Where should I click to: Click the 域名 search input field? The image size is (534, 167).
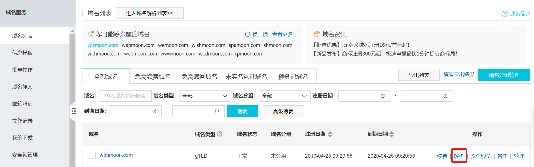(x=125, y=96)
